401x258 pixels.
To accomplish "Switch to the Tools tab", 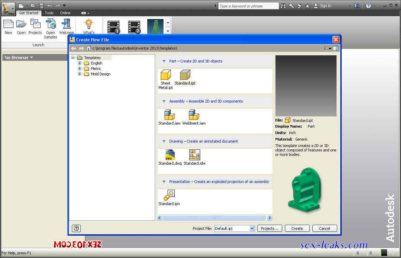I will pos(49,13).
